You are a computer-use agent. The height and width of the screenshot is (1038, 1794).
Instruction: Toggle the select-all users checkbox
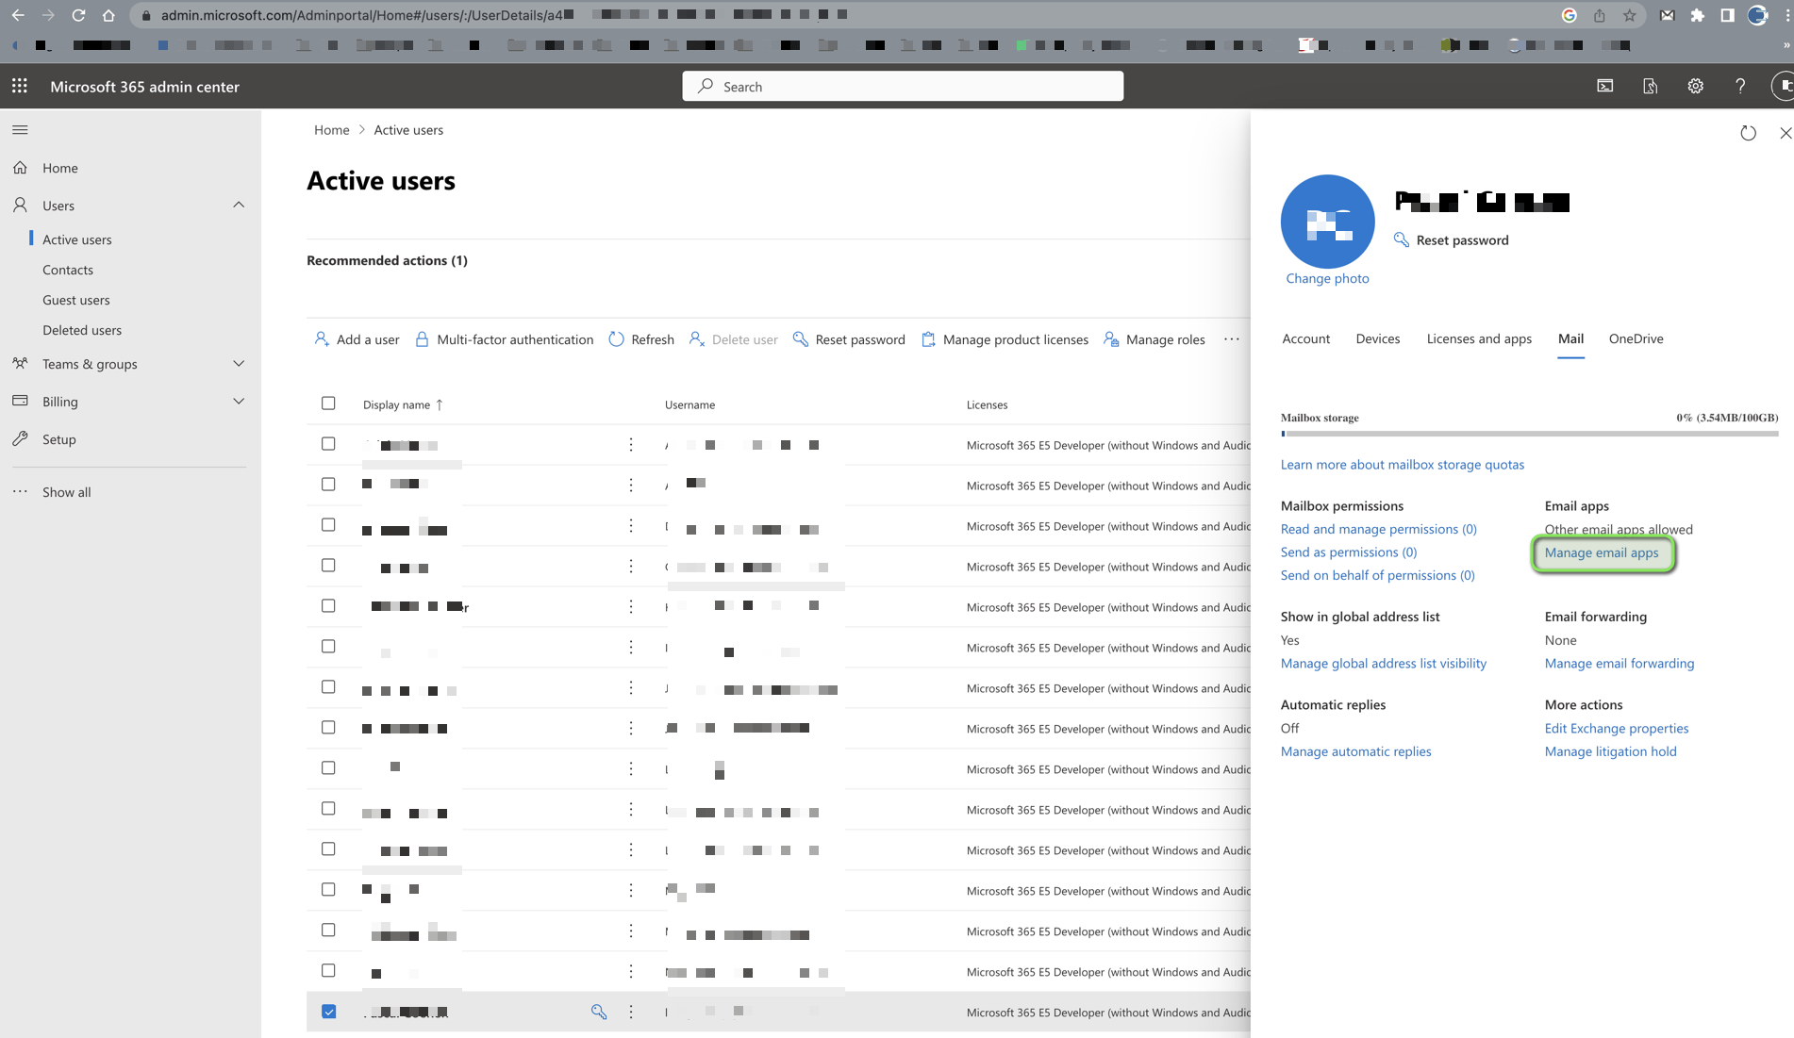pyautogui.click(x=328, y=404)
